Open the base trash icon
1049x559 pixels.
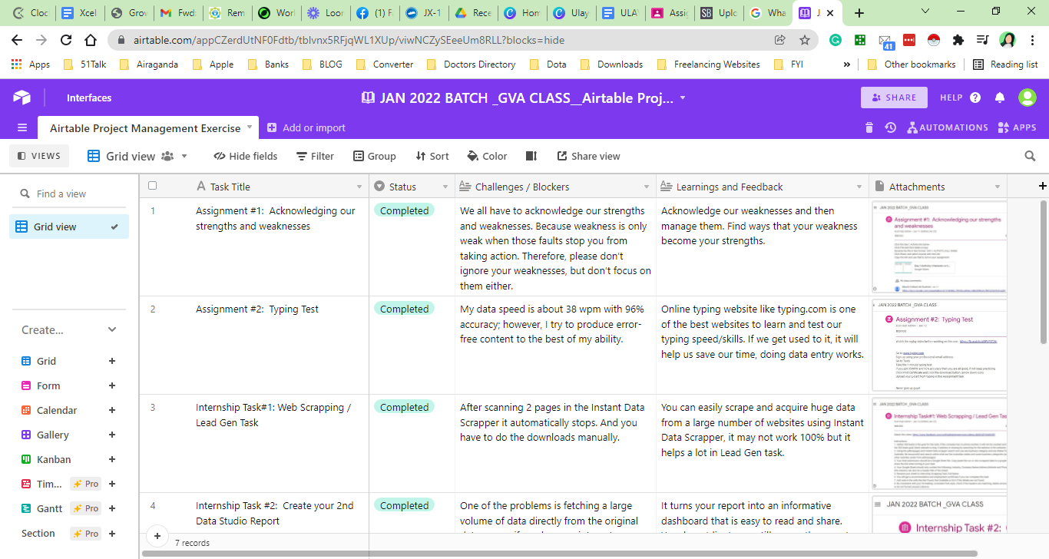pos(869,127)
